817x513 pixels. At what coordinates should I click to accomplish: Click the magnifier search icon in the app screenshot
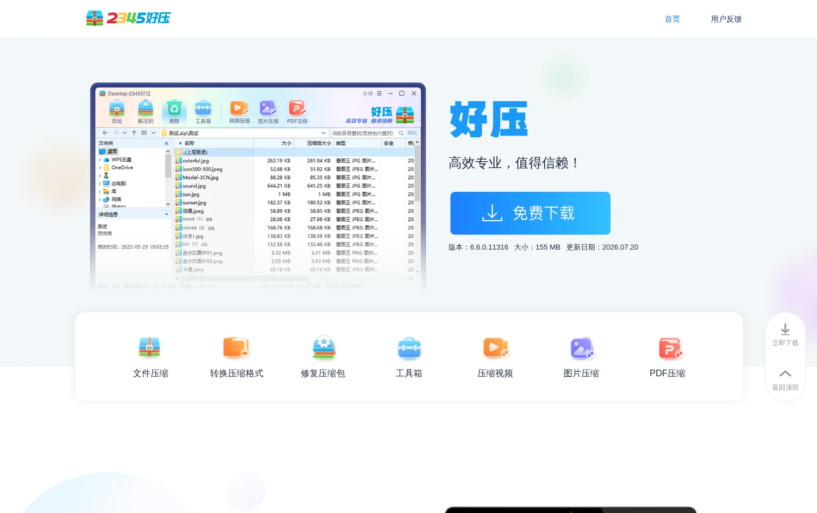point(401,133)
